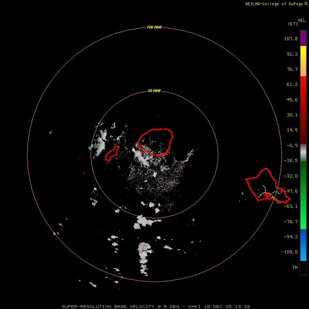Select the 45.6 scale value

coord(292,100)
